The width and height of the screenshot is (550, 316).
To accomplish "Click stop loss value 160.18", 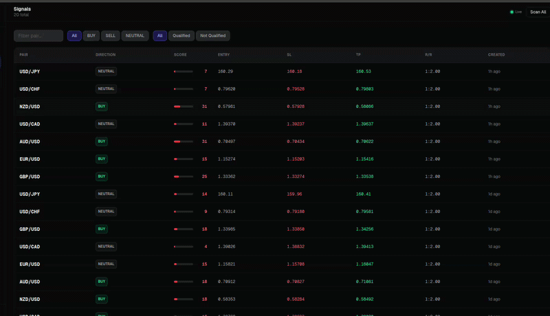I will tap(294, 71).
